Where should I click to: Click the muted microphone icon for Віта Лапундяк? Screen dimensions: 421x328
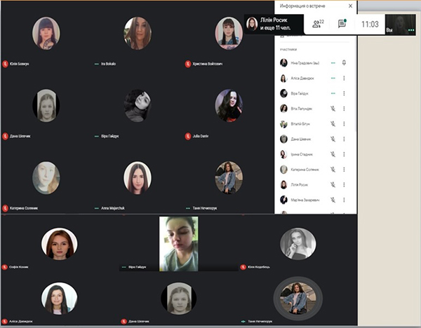pyautogui.click(x=333, y=109)
